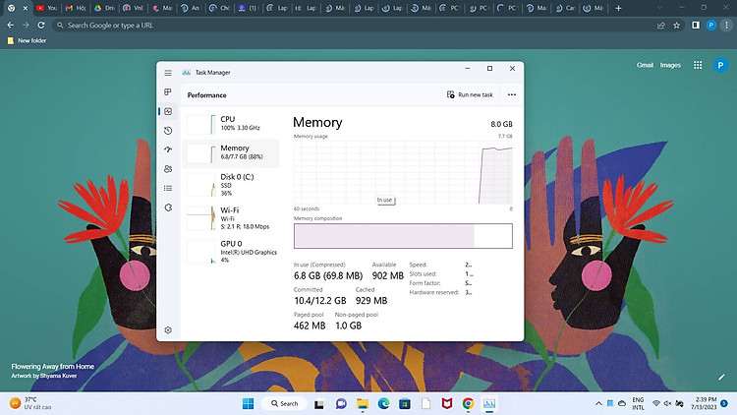Open Task Manager three-dot more options
This screenshot has width=737, height=415.
[x=512, y=94]
